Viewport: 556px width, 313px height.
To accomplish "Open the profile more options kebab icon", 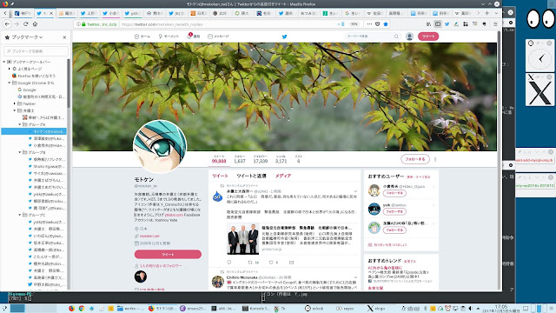I will 435,159.
